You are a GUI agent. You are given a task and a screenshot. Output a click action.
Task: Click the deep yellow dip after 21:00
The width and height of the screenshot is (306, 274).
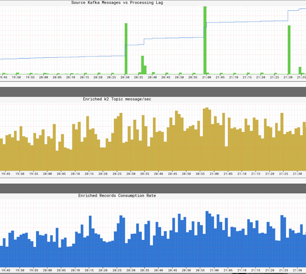pyautogui.click(x=226, y=158)
